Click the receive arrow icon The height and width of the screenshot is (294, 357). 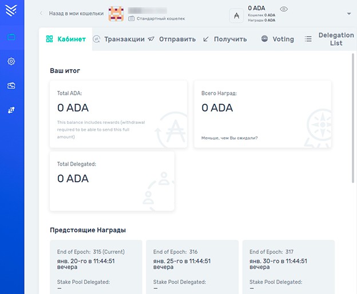(x=205, y=39)
